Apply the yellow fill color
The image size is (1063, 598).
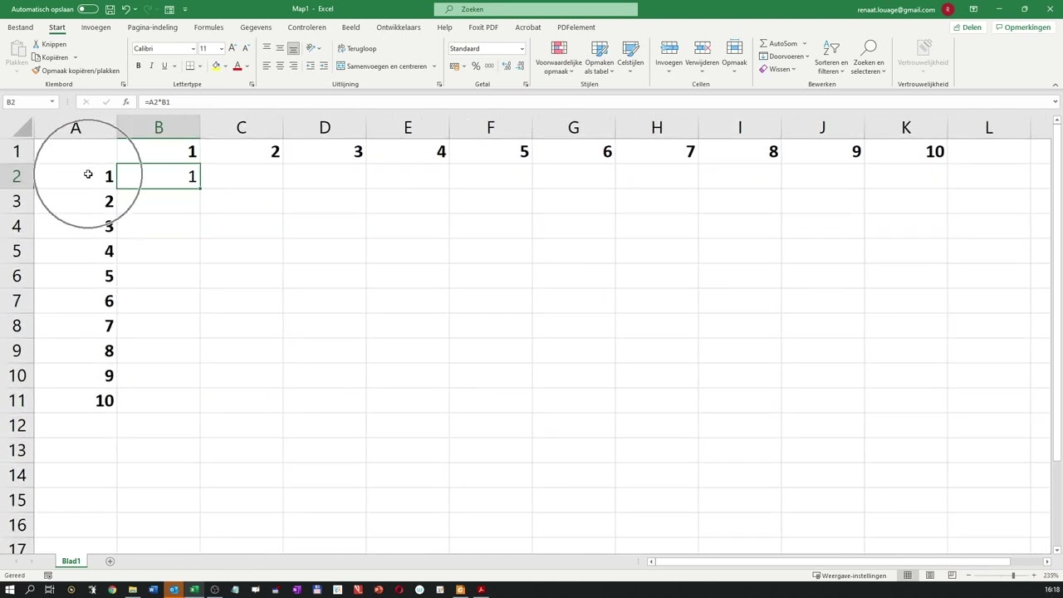pos(216,66)
